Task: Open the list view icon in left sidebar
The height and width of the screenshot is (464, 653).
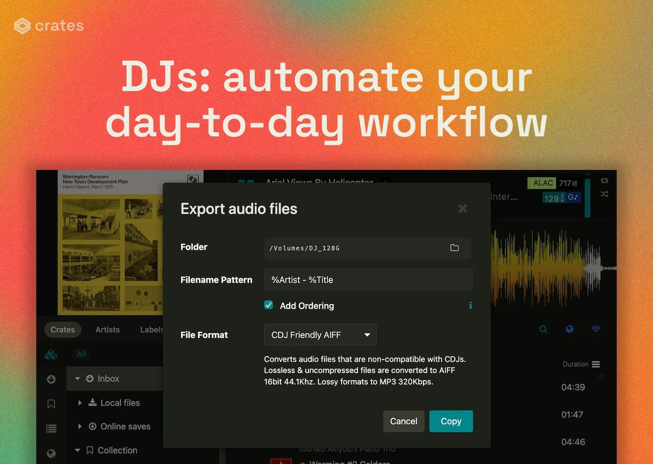Action: click(51, 428)
